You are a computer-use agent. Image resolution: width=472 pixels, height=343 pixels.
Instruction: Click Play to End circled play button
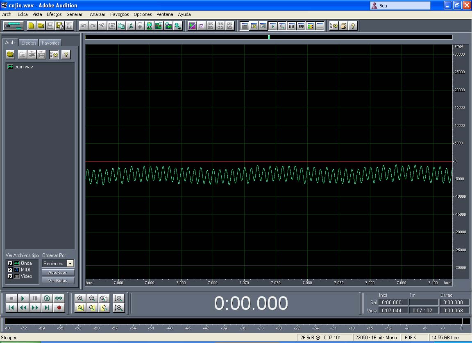coord(47,298)
